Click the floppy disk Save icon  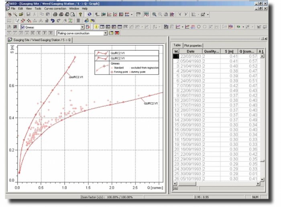coord(29,14)
